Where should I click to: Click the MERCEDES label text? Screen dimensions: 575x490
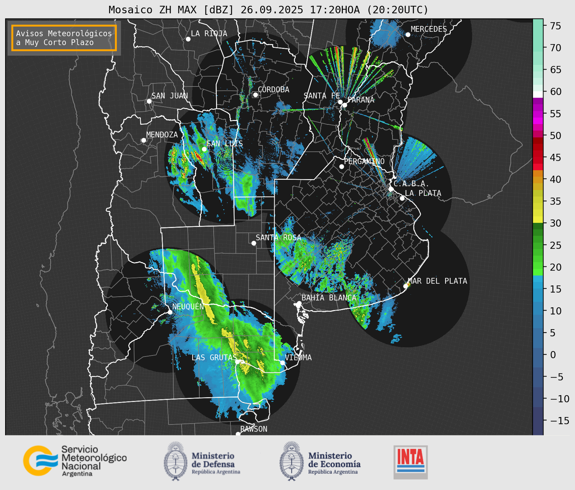(x=428, y=29)
